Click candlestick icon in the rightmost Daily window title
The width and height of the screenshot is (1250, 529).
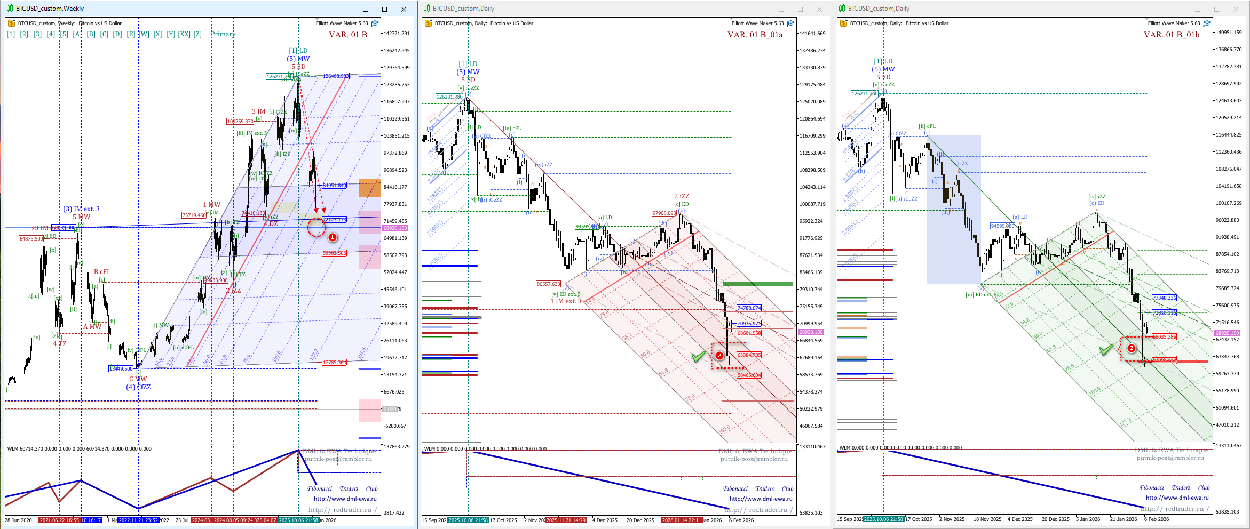(x=842, y=9)
